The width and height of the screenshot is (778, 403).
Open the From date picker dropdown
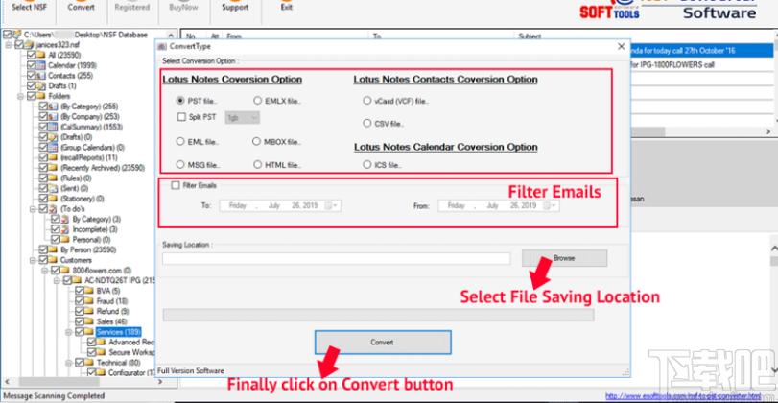(550, 206)
